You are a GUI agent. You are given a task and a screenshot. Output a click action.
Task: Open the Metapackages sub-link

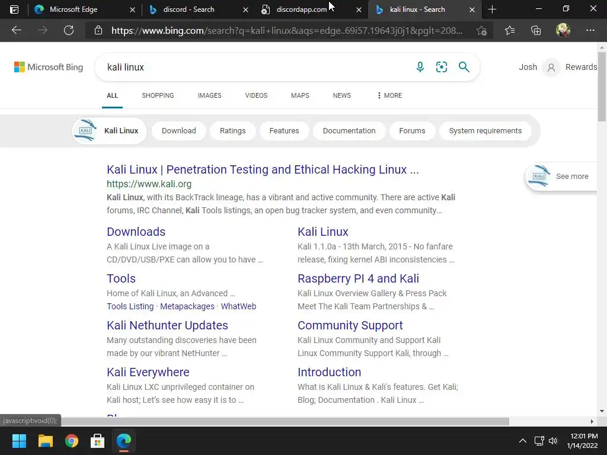[x=187, y=306]
